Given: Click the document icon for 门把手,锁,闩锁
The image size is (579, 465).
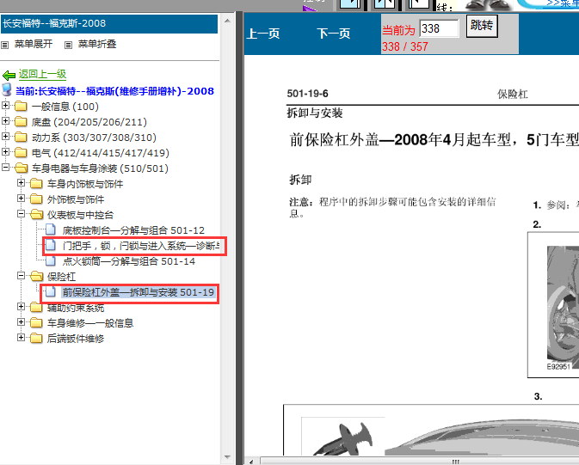Looking at the screenshot, I should 51,245.
